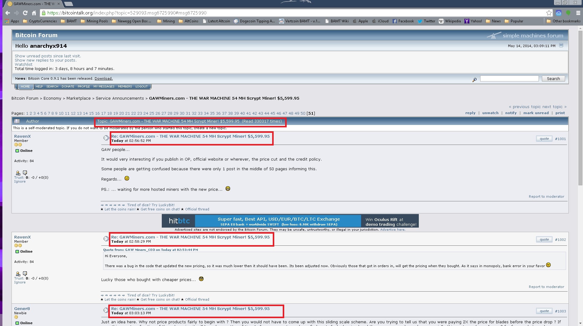Click Ignore under RavenX in post #1002
The image size is (583, 326).
[20, 283]
